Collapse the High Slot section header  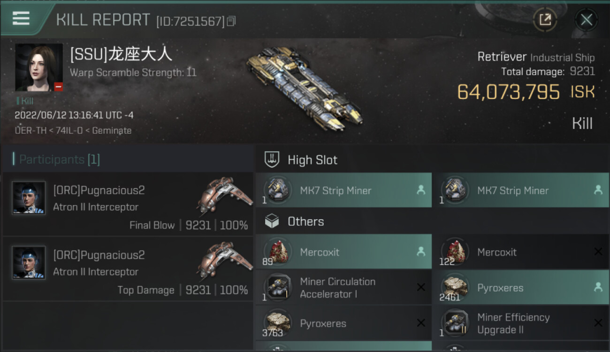pyautogui.click(x=433, y=160)
